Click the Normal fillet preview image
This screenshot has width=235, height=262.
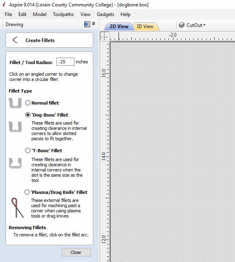pyautogui.click(x=15, y=103)
